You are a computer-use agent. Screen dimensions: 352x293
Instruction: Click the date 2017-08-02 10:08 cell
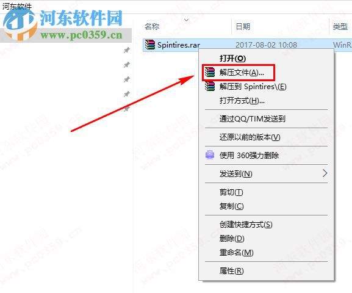(266, 45)
